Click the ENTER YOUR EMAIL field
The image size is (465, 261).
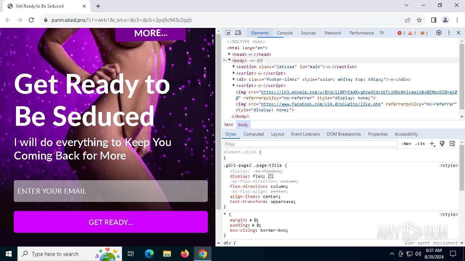[x=111, y=191]
